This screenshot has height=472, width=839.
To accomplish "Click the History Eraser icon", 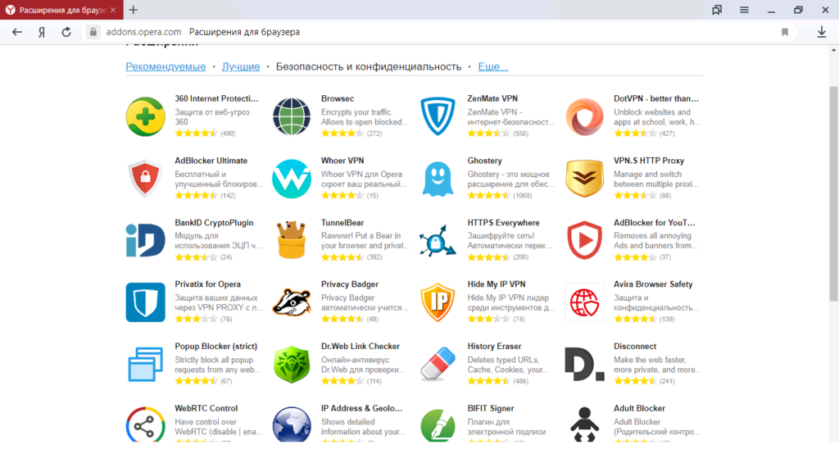I will (x=438, y=365).
